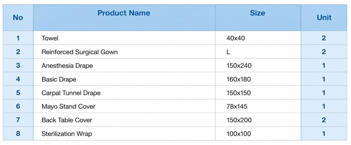Click the 160x180 size value
This screenshot has width=351, height=145.
[239, 79]
